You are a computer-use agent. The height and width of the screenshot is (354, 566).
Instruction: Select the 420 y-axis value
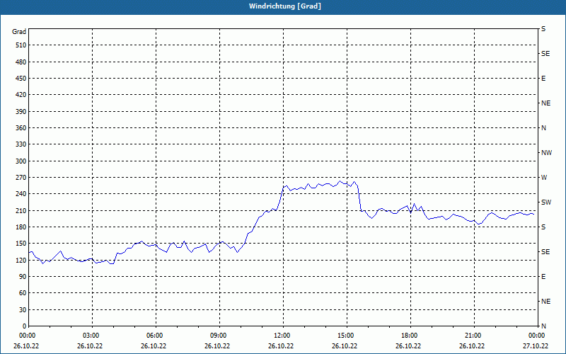pyautogui.click(x=21, y=95)
